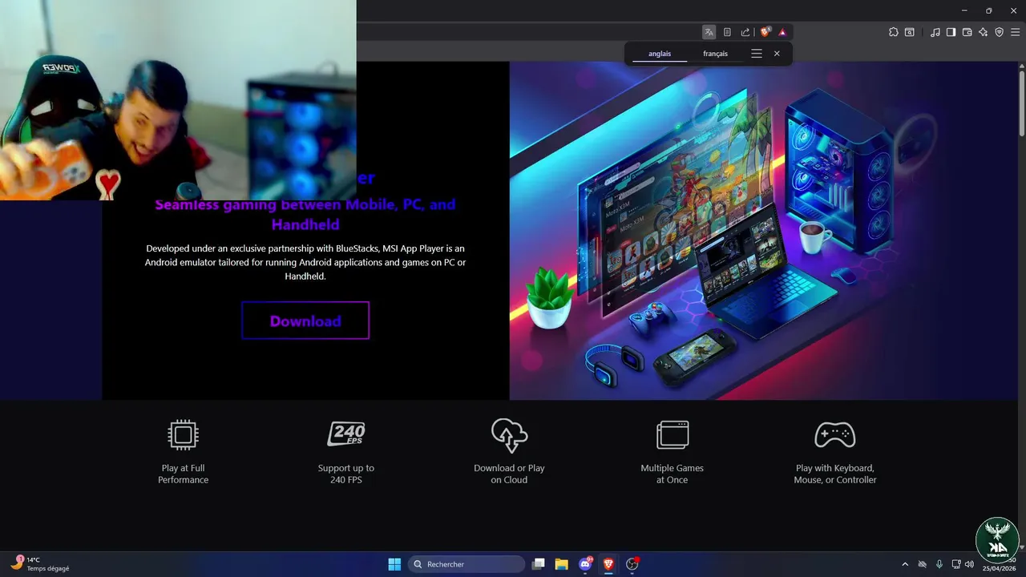
Task: Open Discord from the taskbar
Action: 585,564
